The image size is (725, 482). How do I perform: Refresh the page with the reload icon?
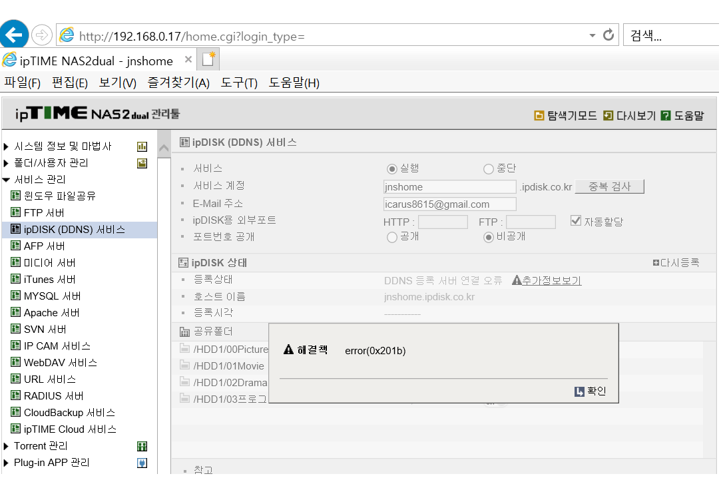click(x=608, y=35)
